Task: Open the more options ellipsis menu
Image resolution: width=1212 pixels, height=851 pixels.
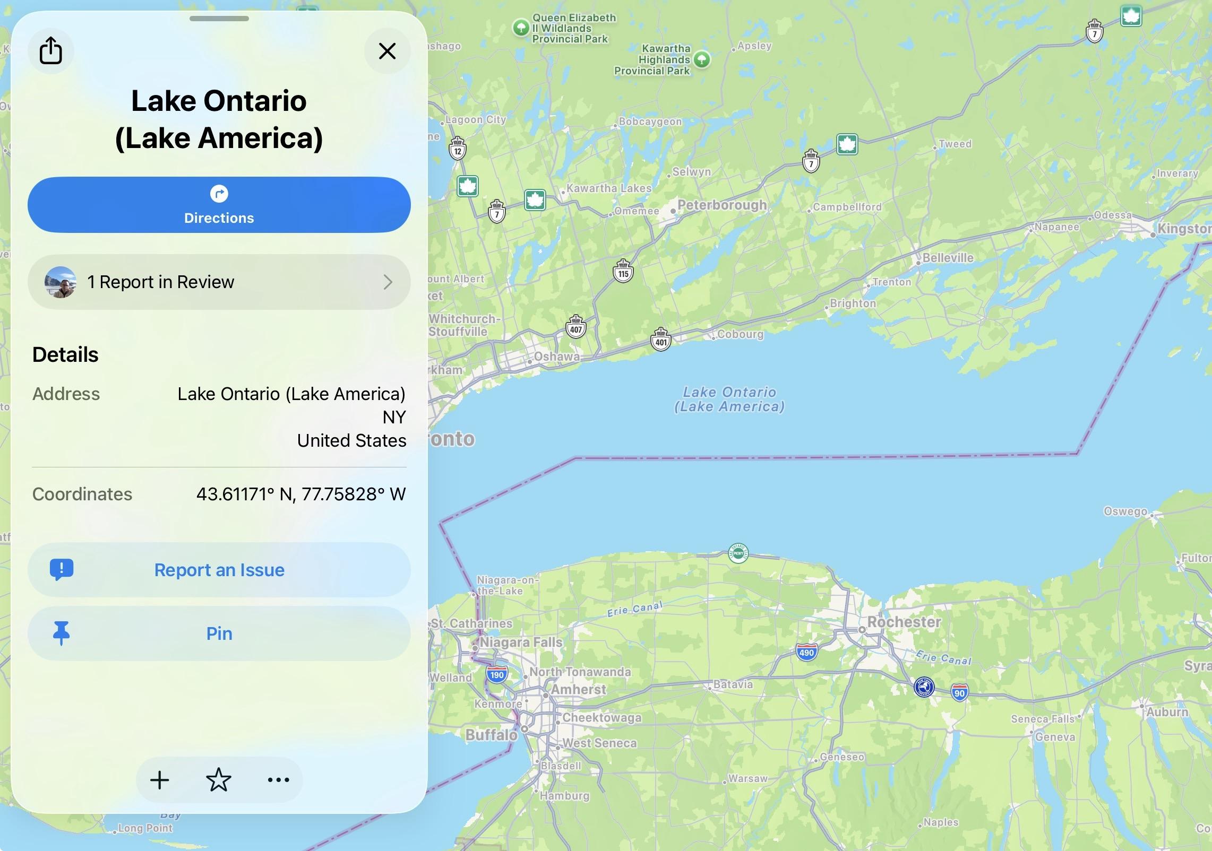Action: [278, 780]
